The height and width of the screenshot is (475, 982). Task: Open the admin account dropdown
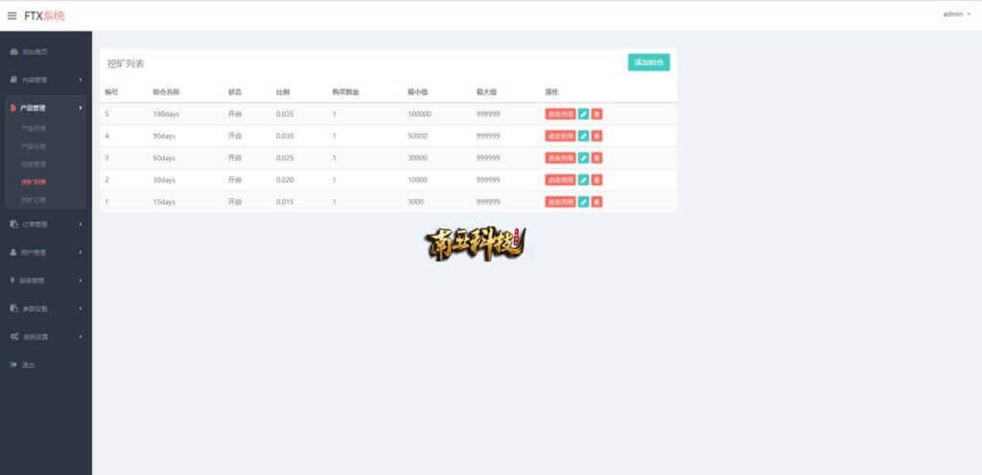point(956,14)
